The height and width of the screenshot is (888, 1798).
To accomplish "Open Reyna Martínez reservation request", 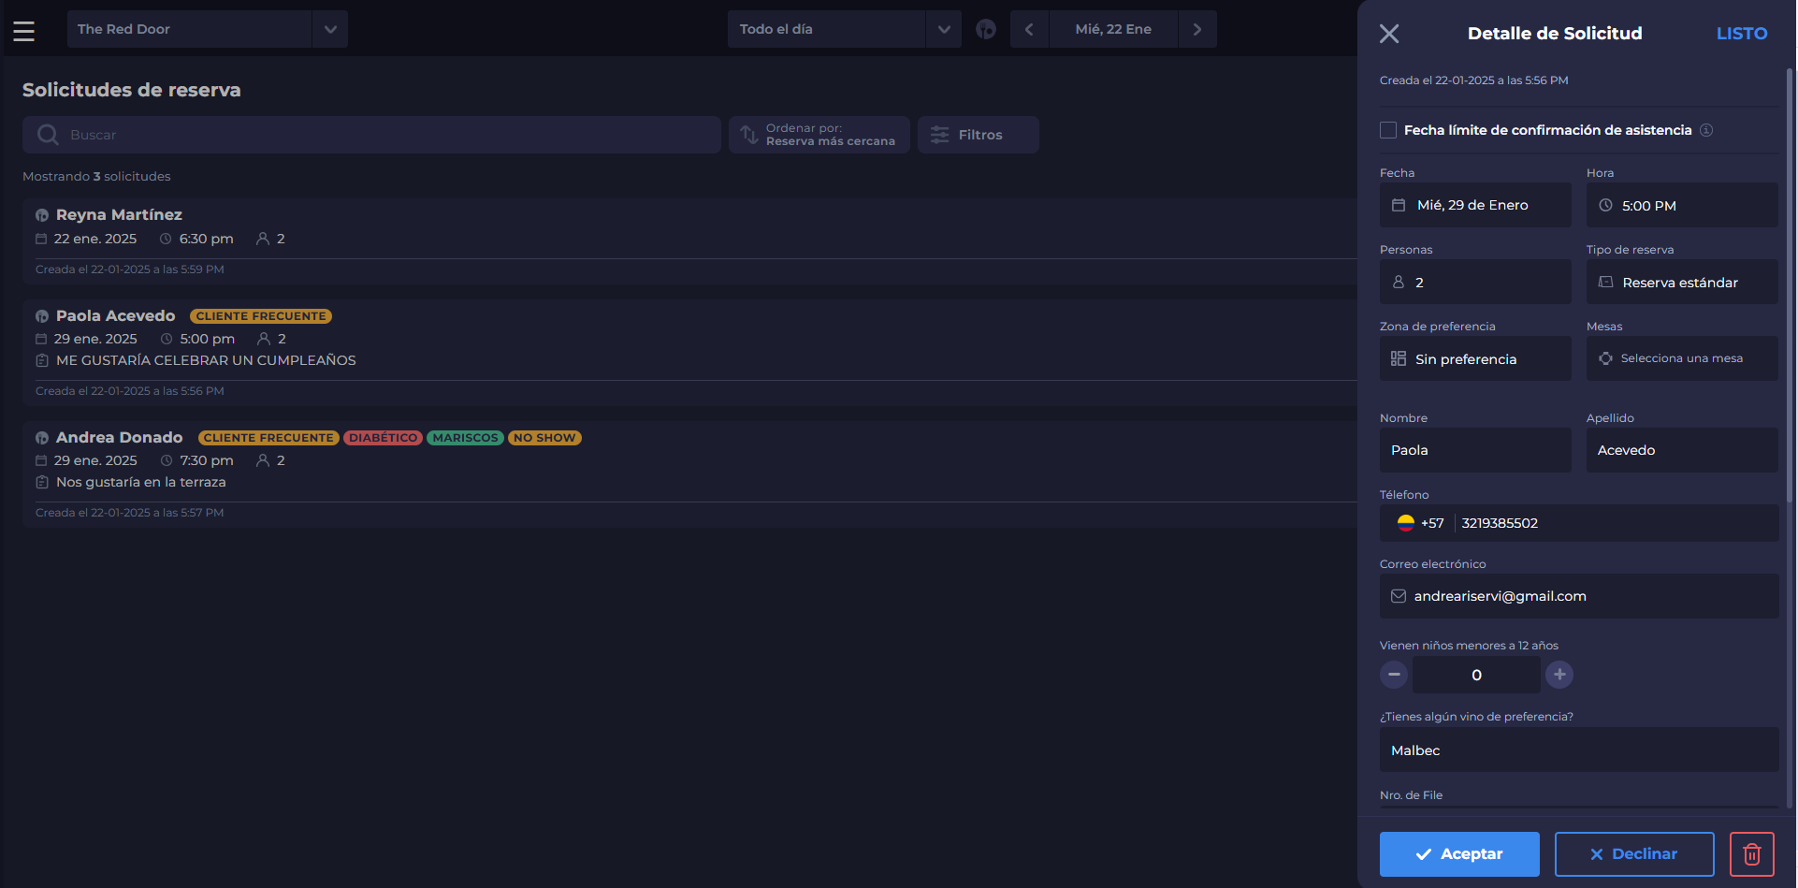I will tap(689, 241).
